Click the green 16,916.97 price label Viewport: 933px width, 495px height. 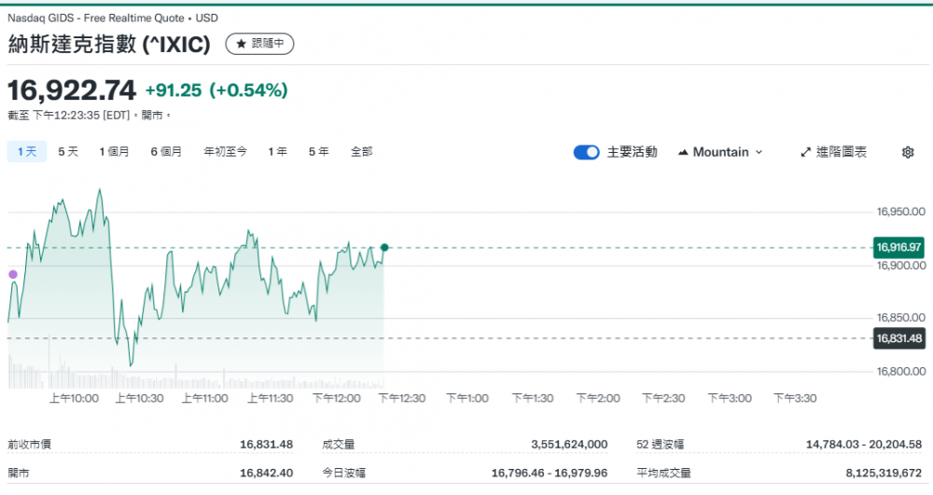[x=898, y=247]
